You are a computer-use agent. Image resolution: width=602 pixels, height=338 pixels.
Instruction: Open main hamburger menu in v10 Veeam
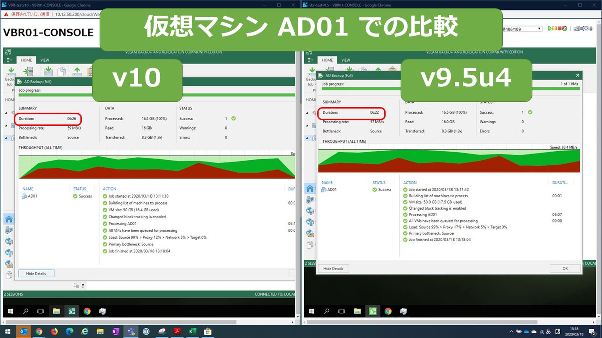coord(9,60)
